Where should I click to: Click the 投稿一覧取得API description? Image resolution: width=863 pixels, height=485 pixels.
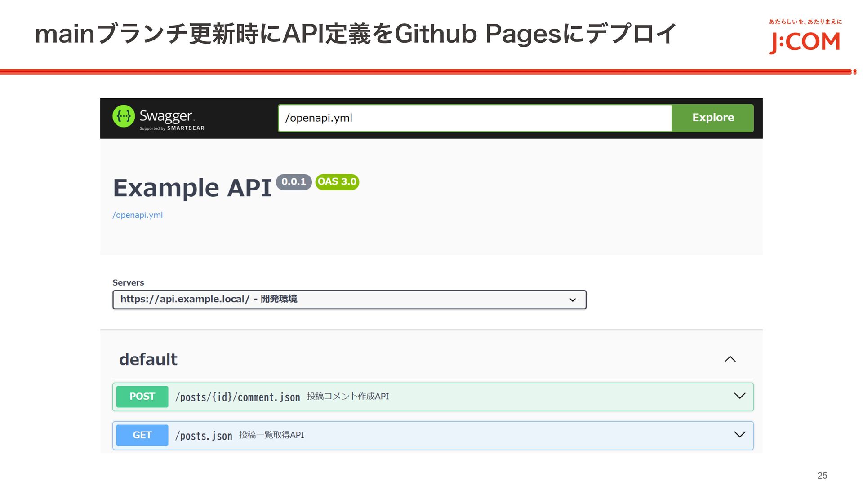(271, 435)
